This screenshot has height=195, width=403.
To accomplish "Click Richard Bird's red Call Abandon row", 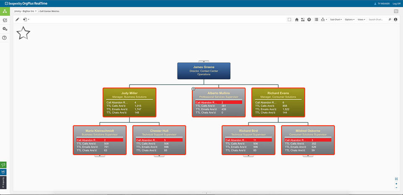I will (248, 140).
